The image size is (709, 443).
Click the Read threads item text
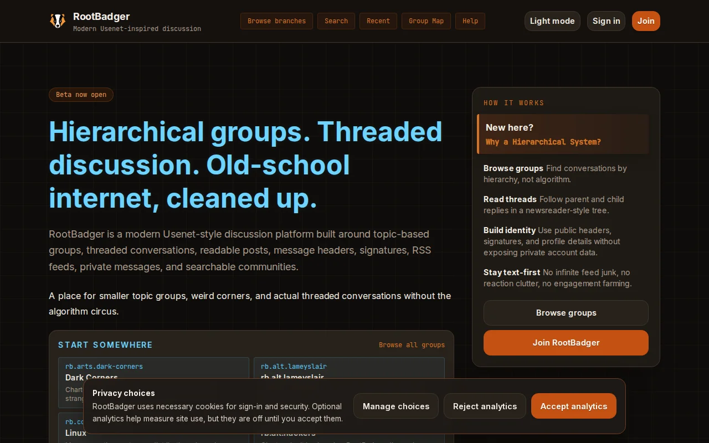(x=554, y=205)
